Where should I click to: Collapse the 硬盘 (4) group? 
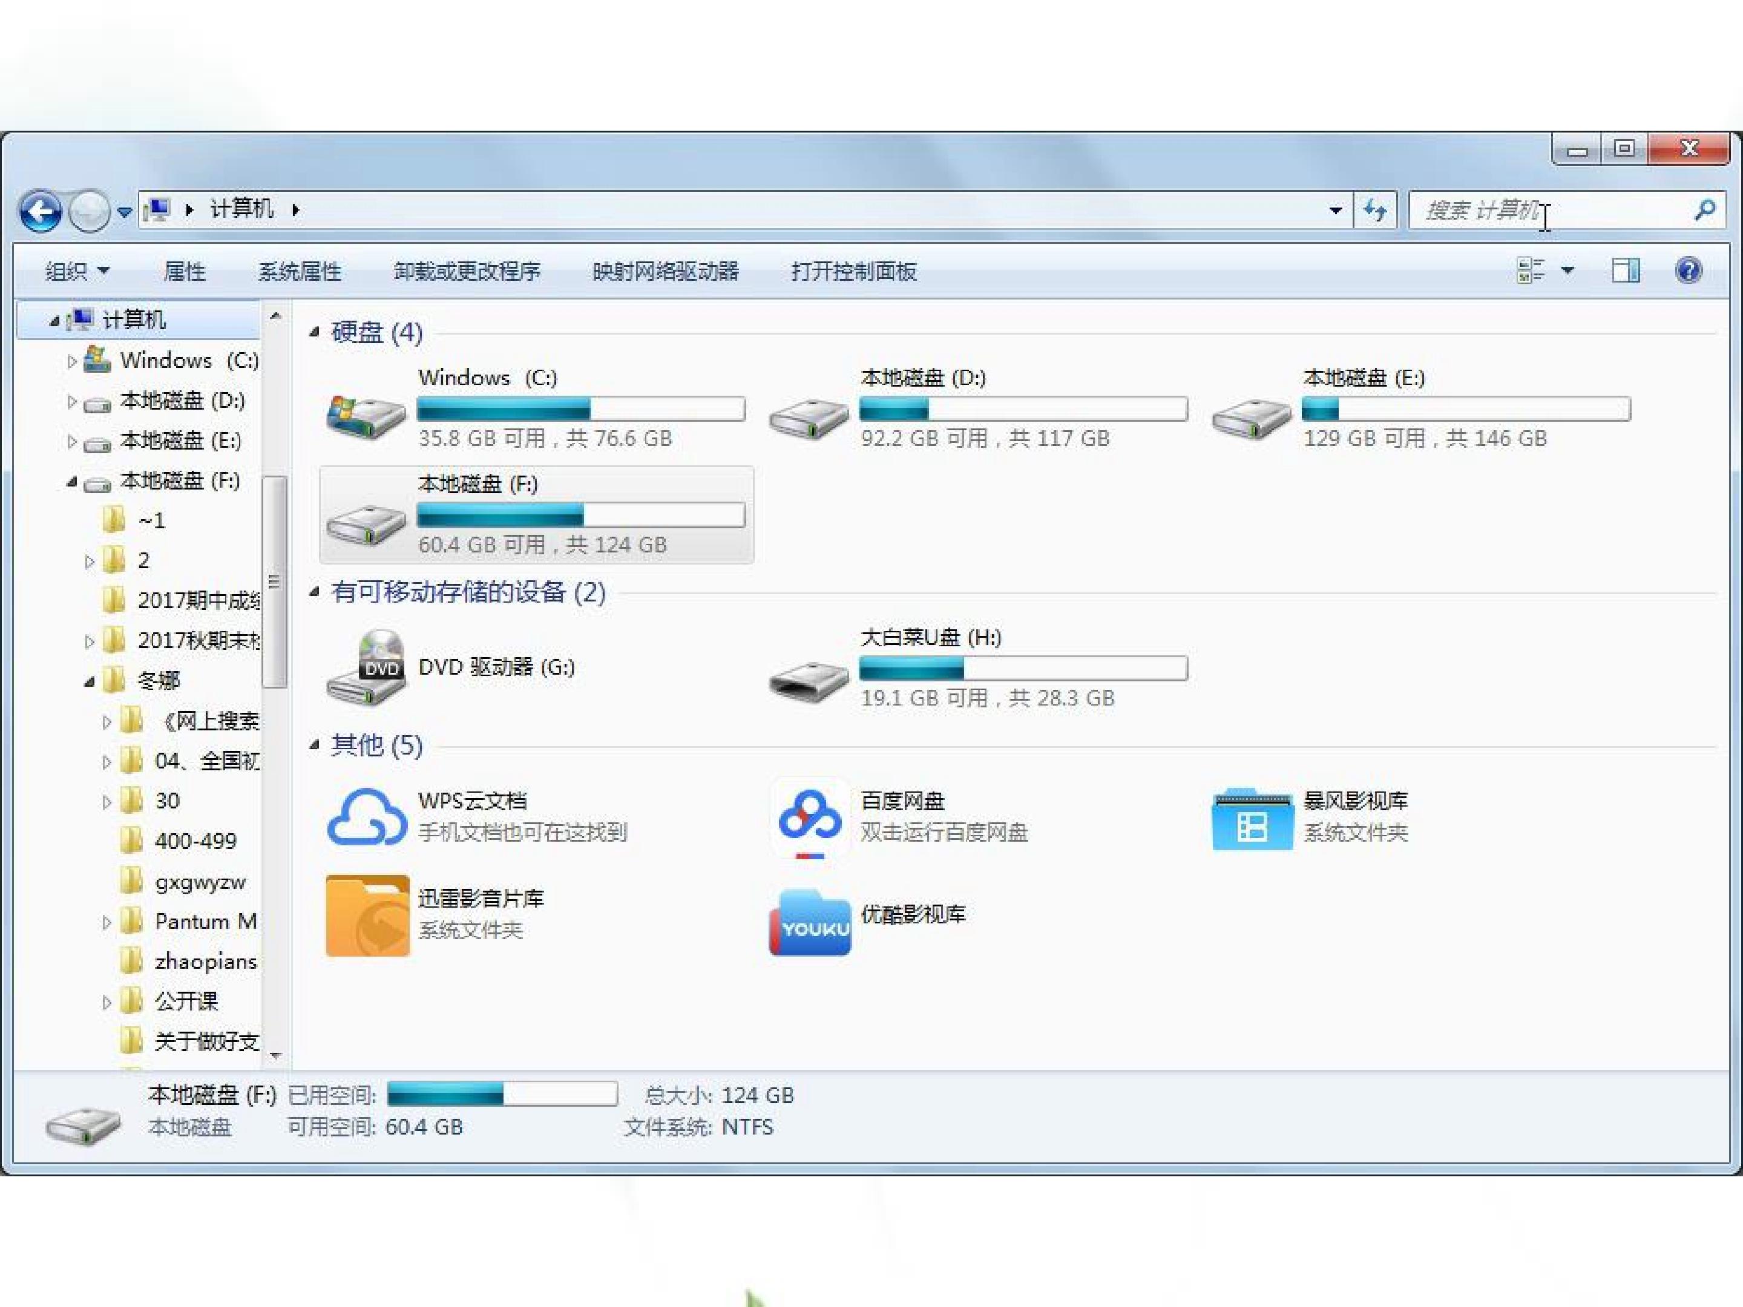pos(314,332)
